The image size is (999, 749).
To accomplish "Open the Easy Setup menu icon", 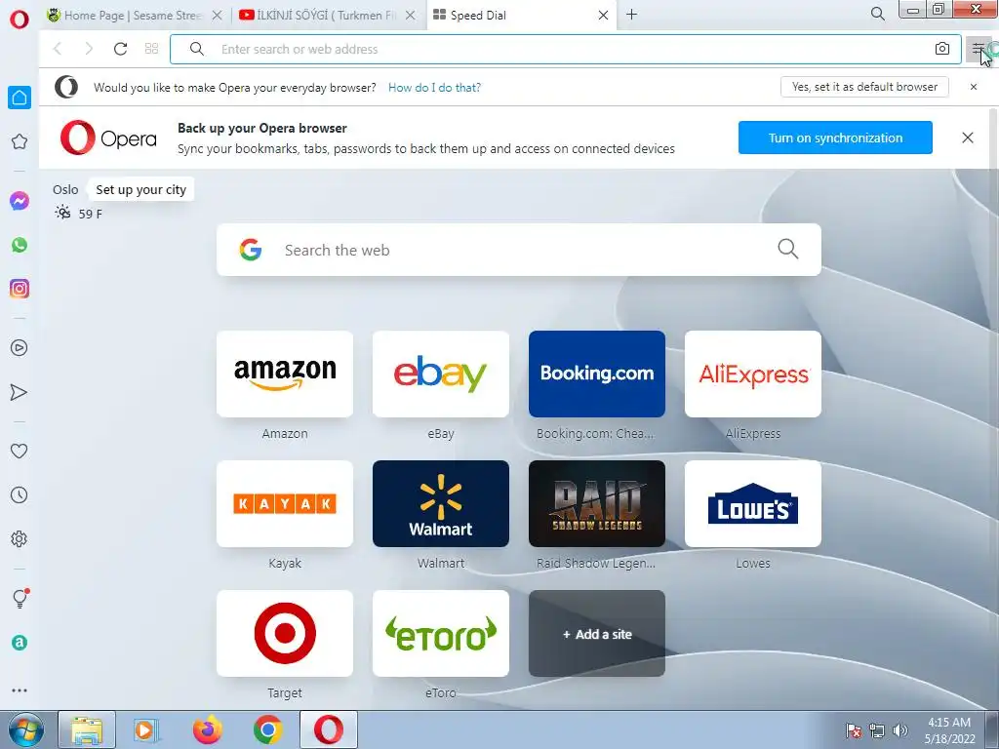I will [979, 49].
